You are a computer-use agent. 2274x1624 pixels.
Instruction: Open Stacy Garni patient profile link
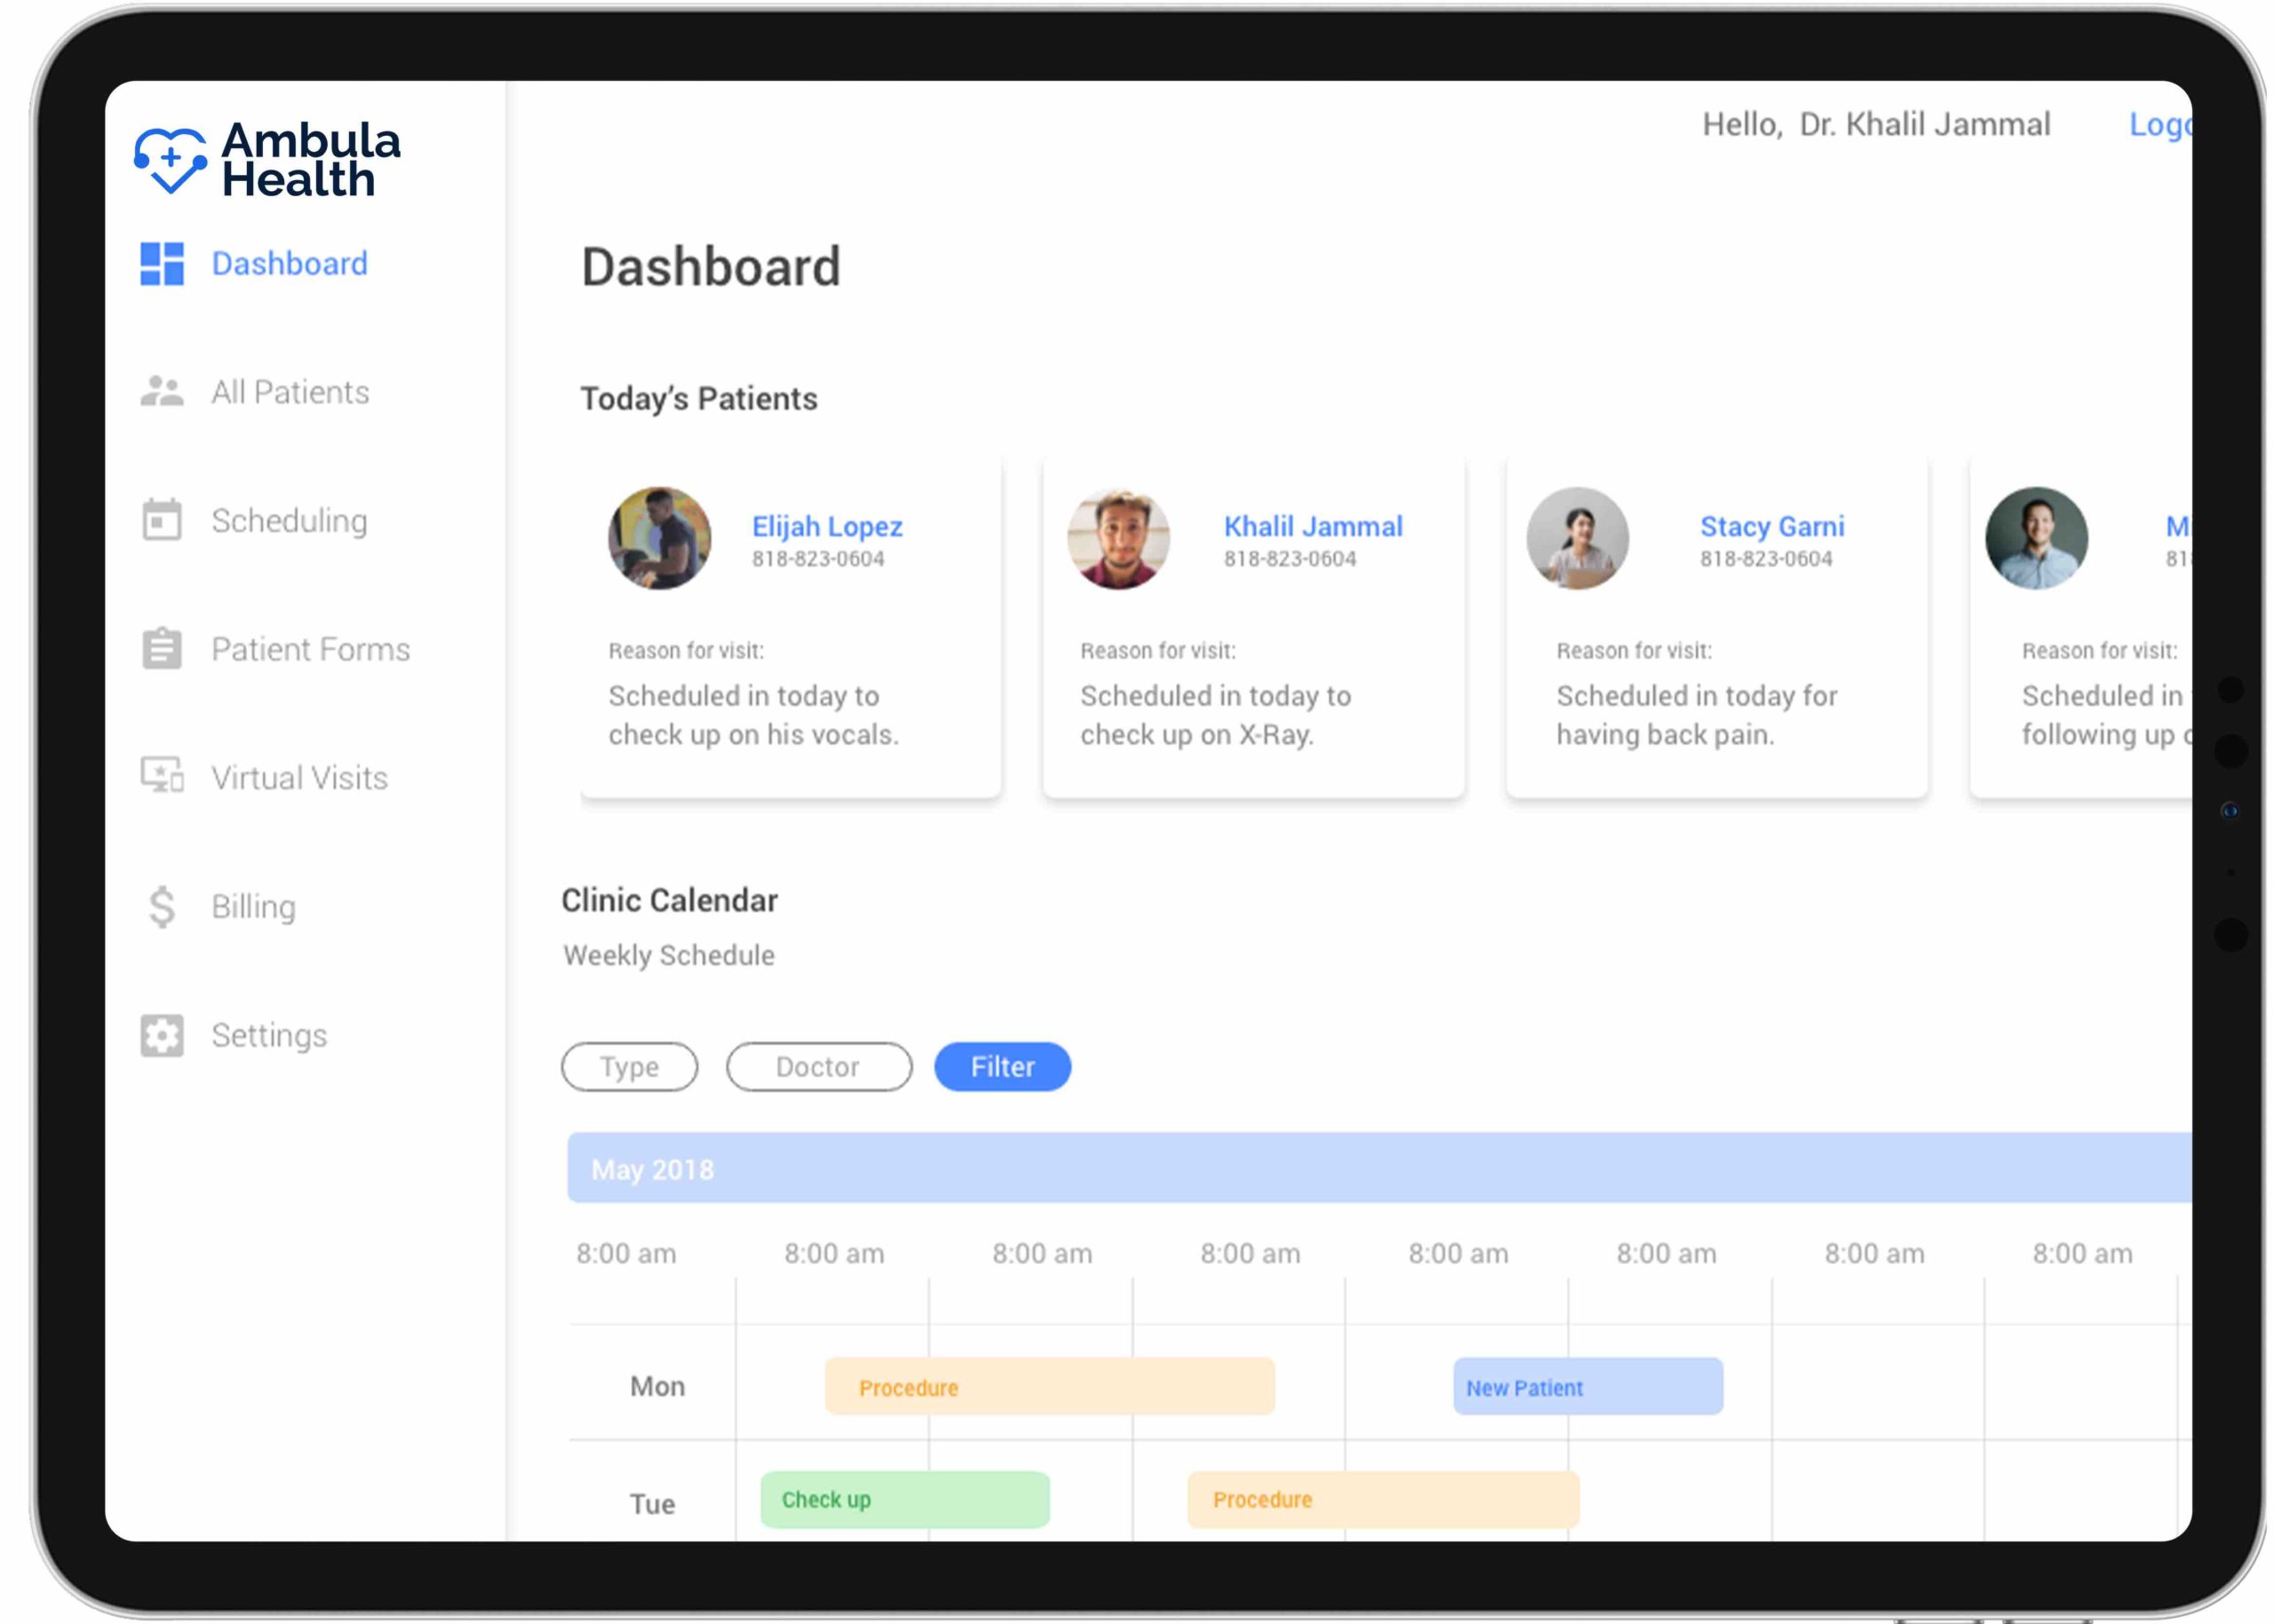[1772, 526]
